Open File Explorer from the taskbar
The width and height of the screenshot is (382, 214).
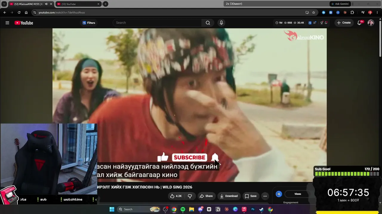click(191, 209)
